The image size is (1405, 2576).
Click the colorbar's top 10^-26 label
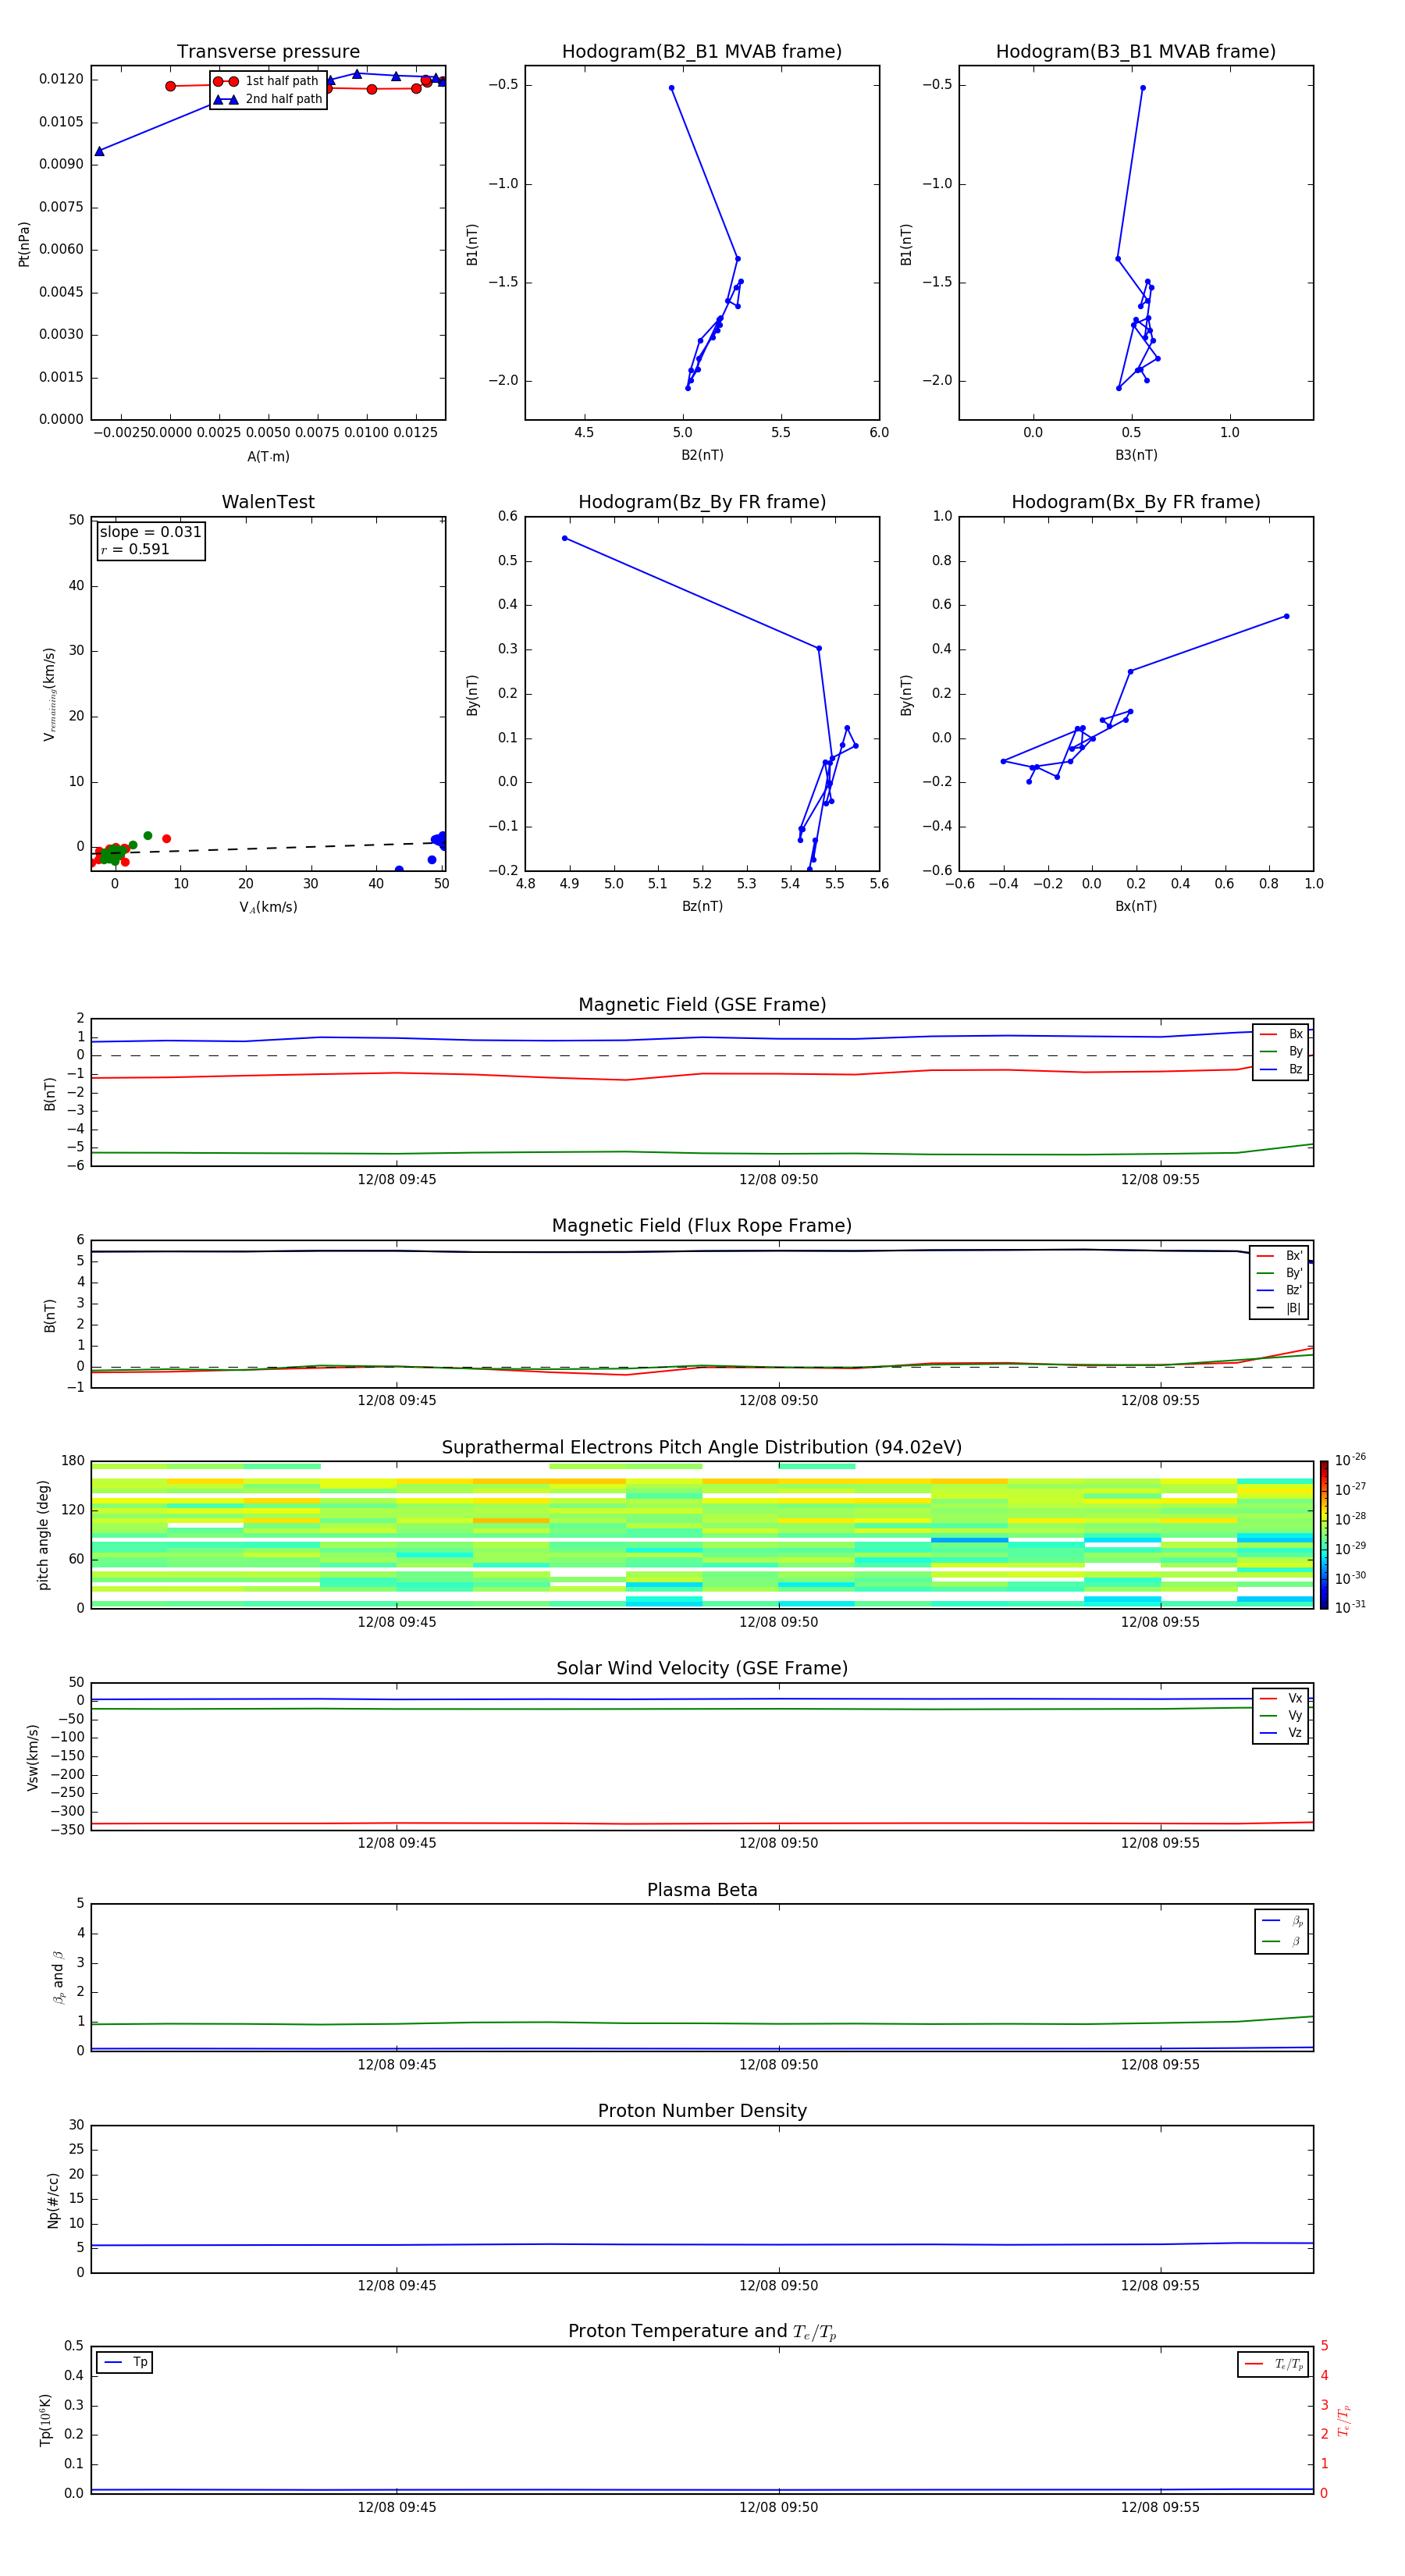[1350, 1460]
